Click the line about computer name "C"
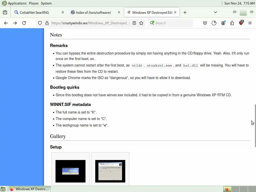This screenshot has height=192, width=256. [81, 119]
